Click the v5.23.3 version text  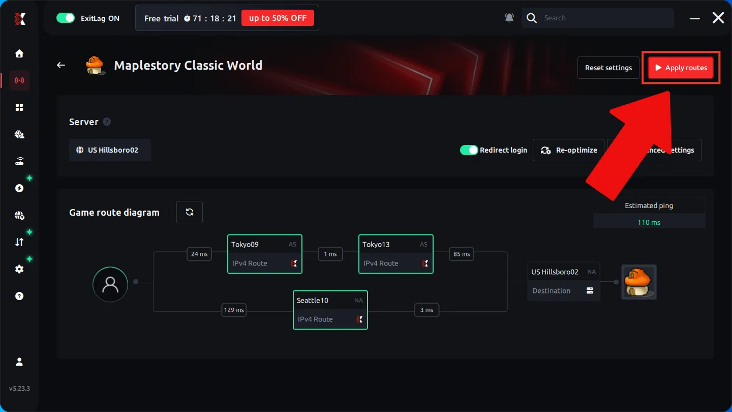[19, 389]
